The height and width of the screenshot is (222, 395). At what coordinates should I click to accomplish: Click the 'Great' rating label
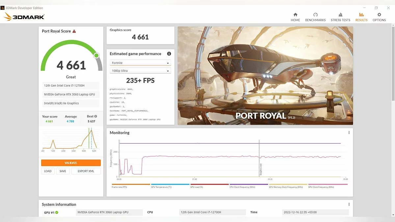71,77
